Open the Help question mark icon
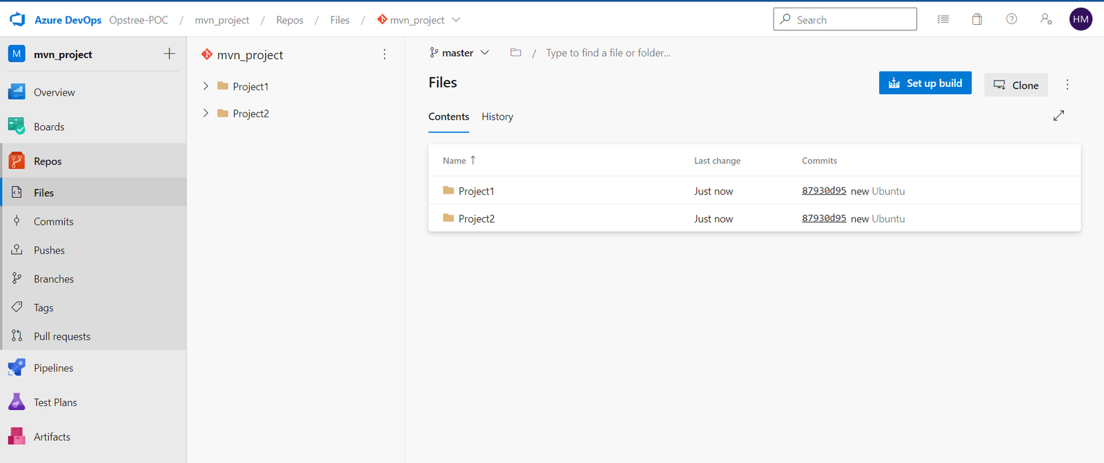1104x463 pixels. coord(1012,19)
